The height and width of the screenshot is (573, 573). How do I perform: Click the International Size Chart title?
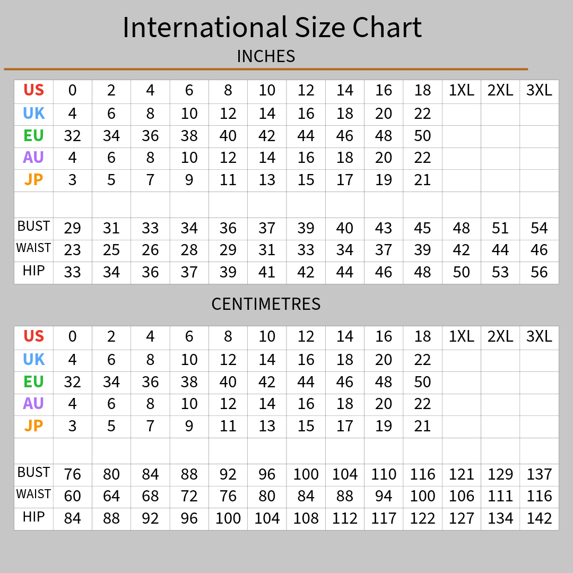tap(272, 28)
